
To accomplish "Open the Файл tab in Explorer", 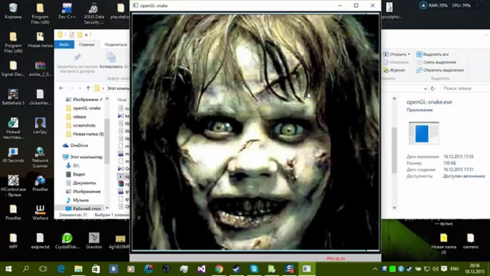I will (64, 44).
